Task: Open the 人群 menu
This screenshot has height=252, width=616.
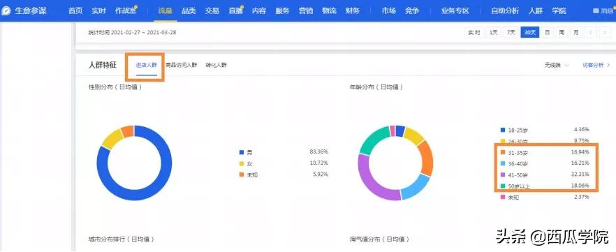Action: pyautogui.click(x=536, y=10)
